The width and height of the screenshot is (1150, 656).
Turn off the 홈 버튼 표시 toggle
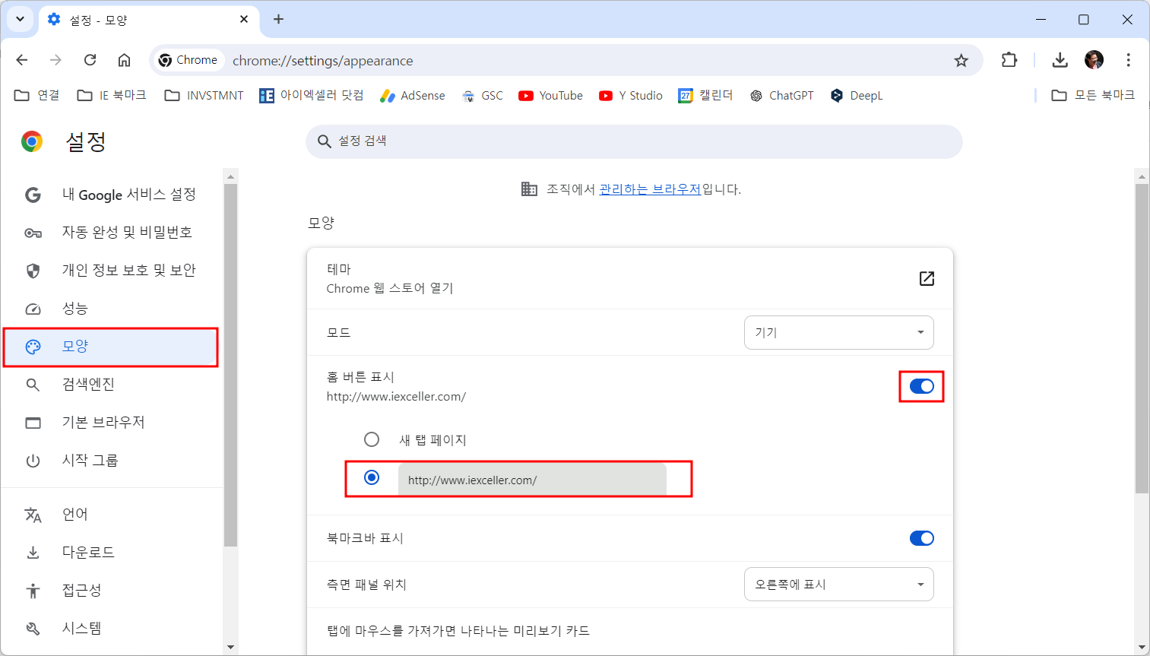921,386
